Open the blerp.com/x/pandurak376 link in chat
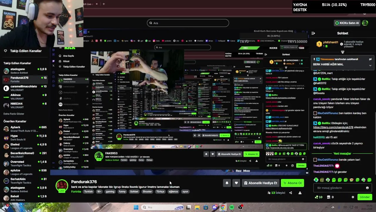Image resolution: width=376 pixels, height=212 pixels. pos(333,127)
